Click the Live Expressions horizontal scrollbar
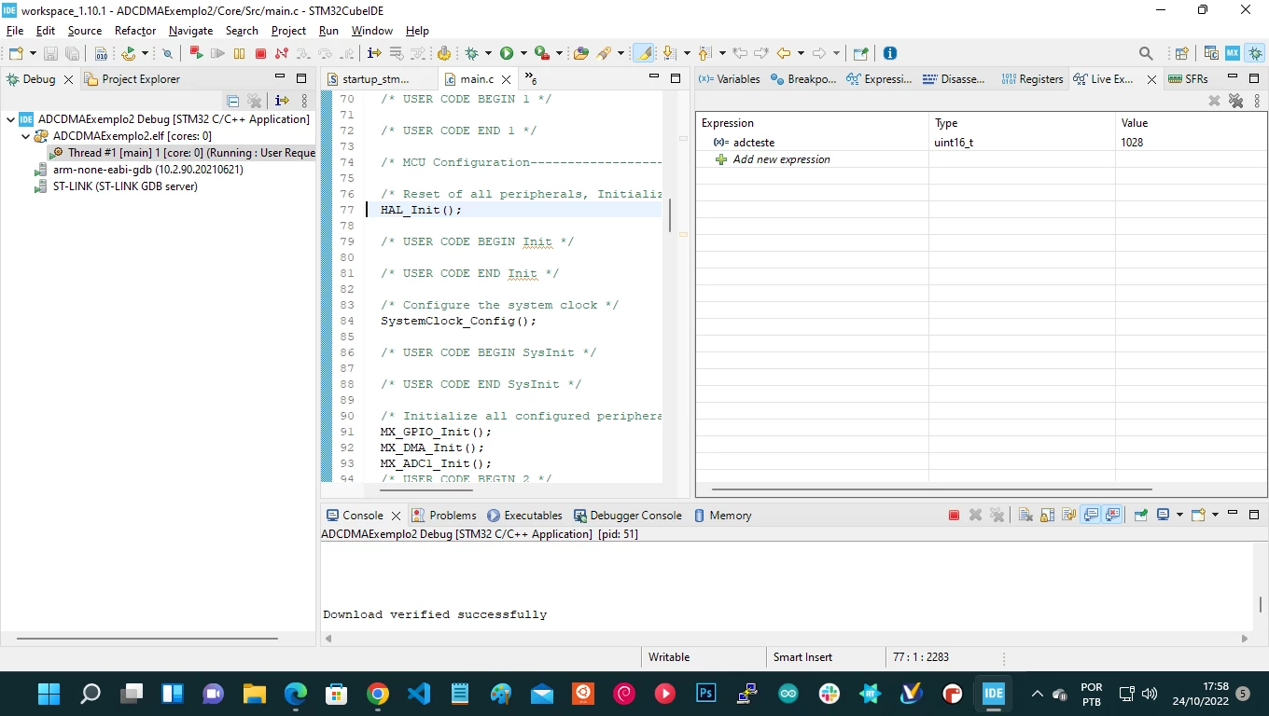The image size is (1269, 716). [931, 489]
